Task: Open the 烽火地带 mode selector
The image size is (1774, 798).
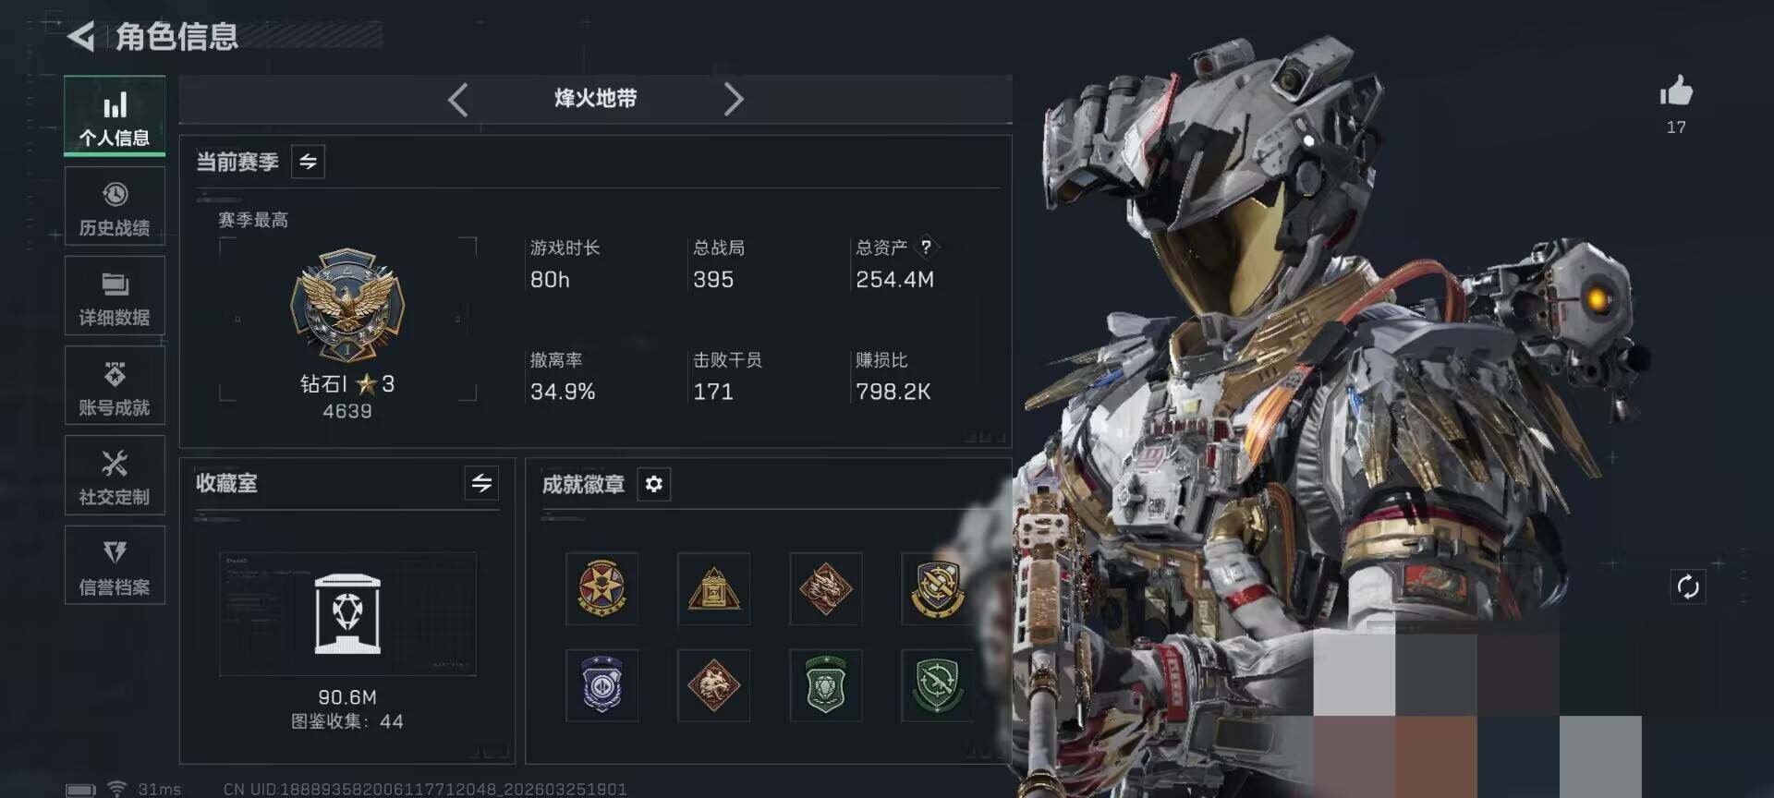Action: point(596,99)
